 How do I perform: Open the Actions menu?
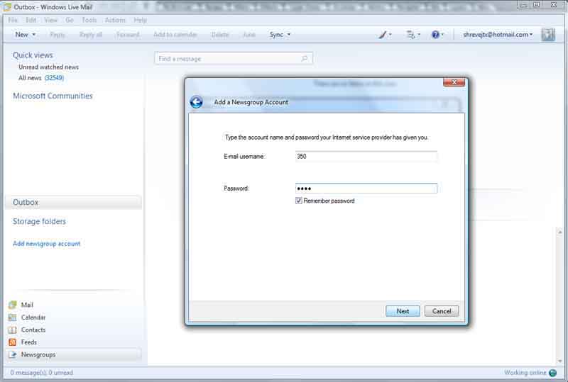(115, 20)
